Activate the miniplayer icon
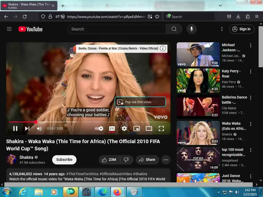The height and width of the screenshot is (197, 263). (x=137, y=129)
